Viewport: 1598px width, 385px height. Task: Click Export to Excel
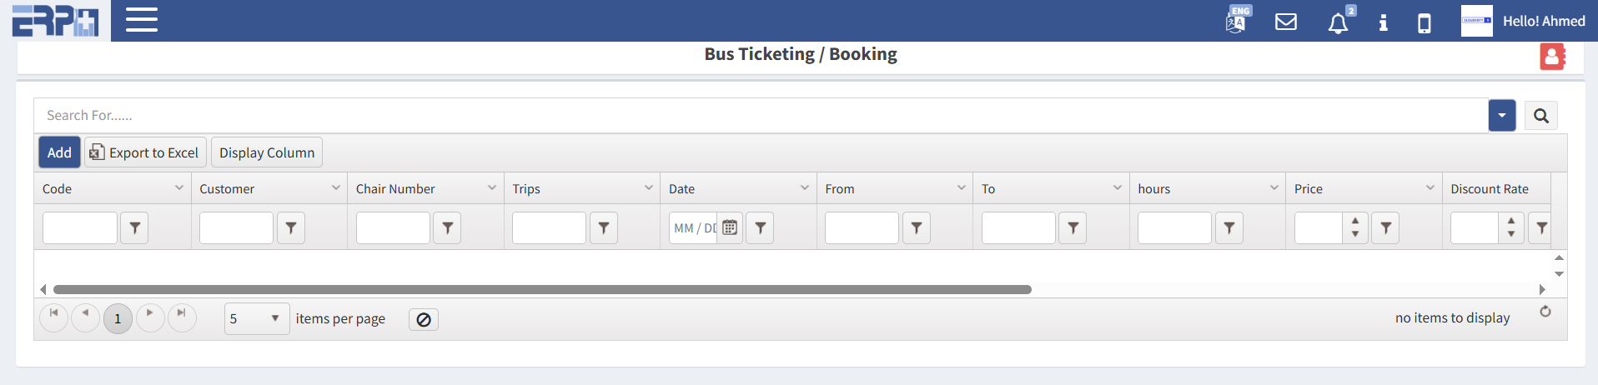[145, 152]
